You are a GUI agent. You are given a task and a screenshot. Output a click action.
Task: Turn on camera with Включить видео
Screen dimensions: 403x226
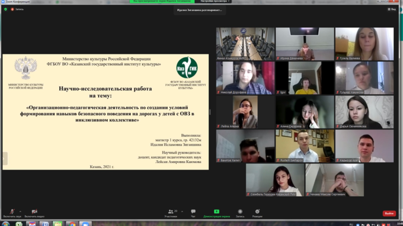click(35, 212)
